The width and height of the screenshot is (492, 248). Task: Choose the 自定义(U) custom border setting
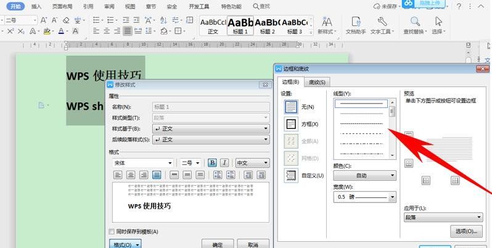(x=291, y=175)
